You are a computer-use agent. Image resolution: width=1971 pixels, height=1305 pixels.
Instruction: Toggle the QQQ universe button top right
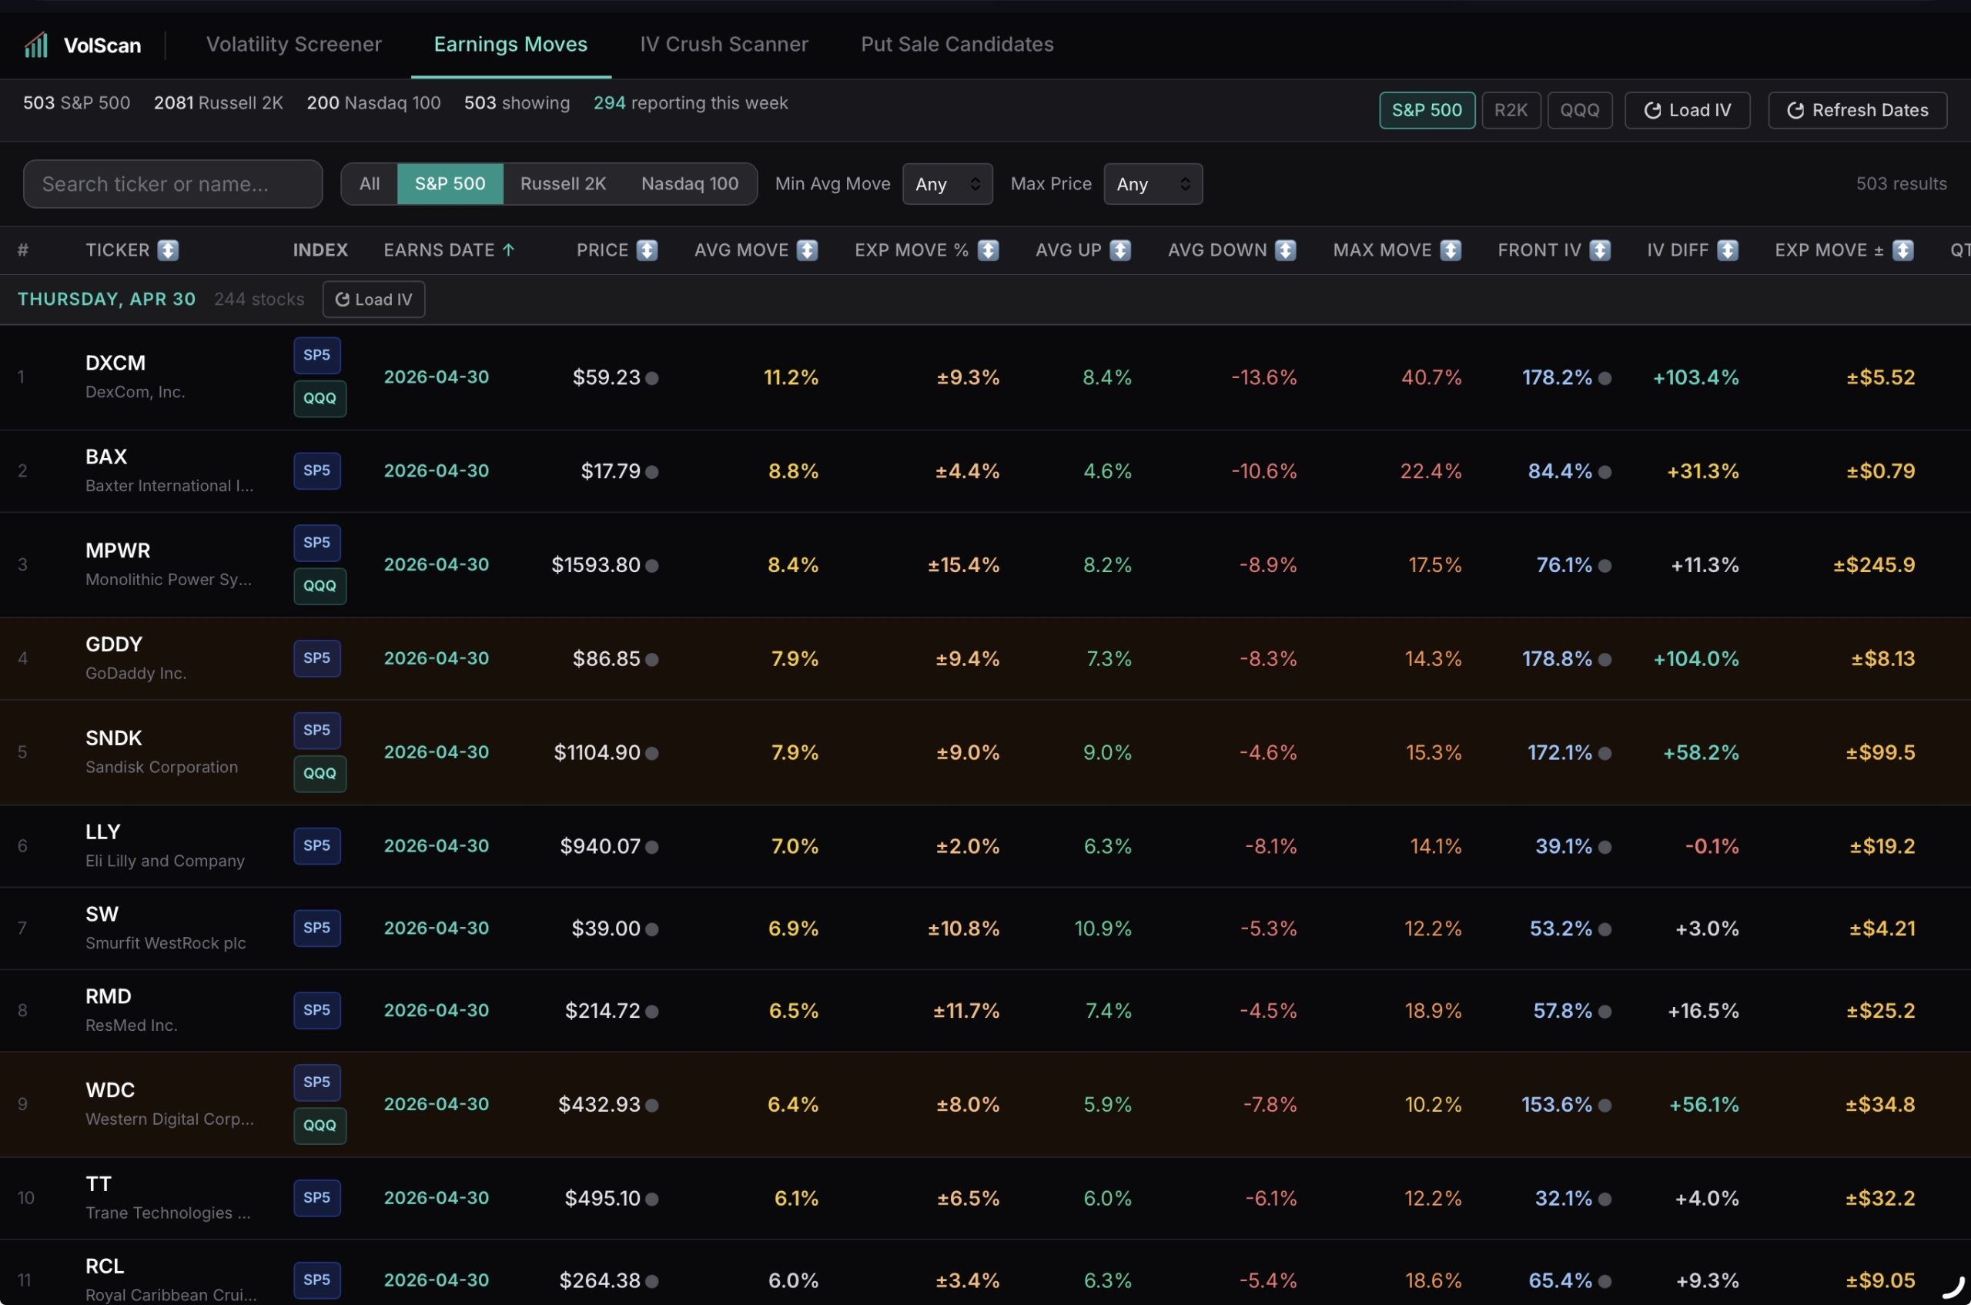[1579, 111]
